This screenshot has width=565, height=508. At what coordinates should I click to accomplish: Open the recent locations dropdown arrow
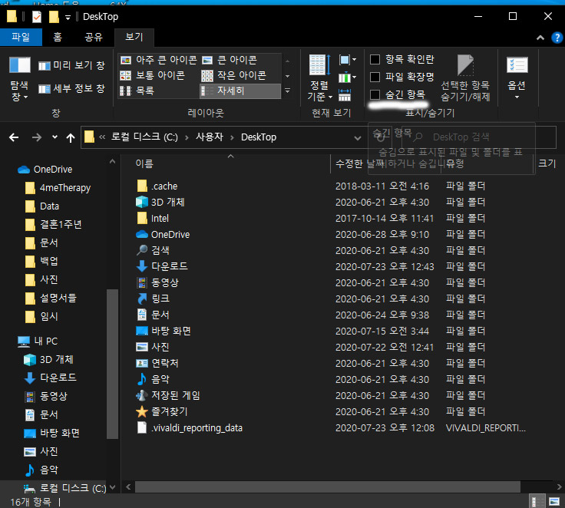pyautogui.click(x=54, y=137)
